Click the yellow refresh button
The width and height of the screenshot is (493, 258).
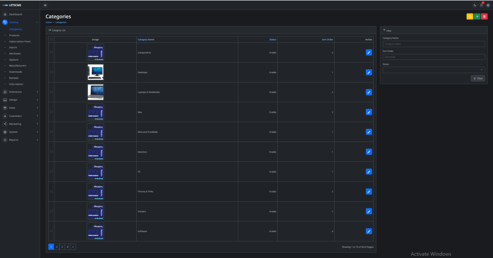pyautogui.click(x=470, y=16)
